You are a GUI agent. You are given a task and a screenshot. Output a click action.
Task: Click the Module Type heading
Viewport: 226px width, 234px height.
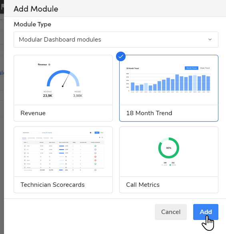[x=32, y=24]
